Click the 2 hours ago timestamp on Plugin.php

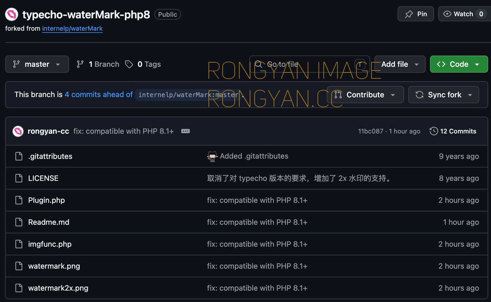(459, 200)
